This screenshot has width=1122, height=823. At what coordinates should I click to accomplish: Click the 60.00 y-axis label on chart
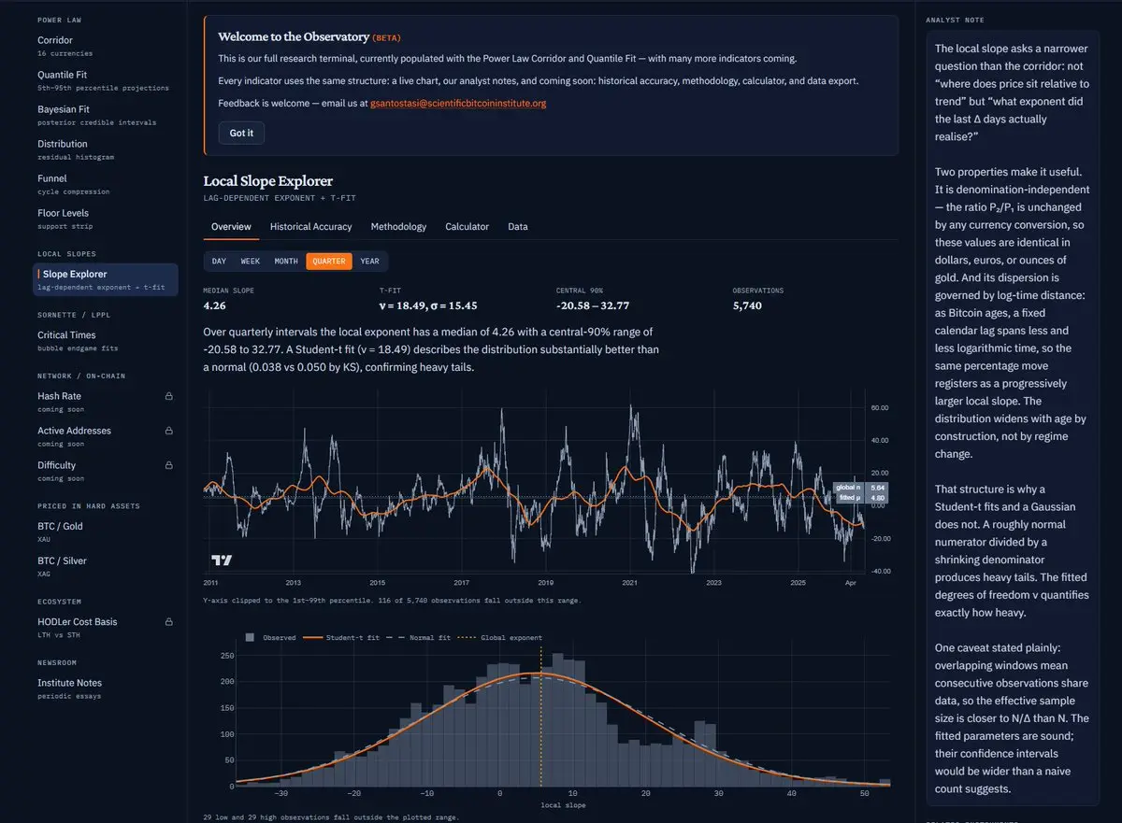point(878,408)
